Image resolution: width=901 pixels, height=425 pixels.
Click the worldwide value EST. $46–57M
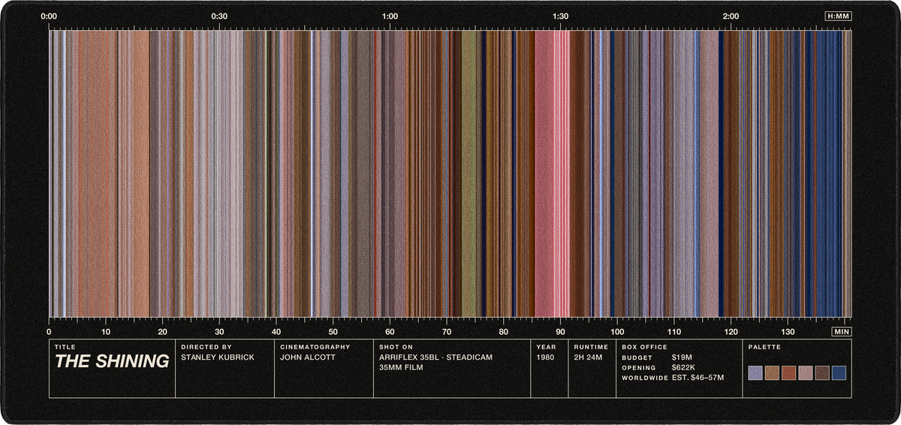click(x=698, y=377)
